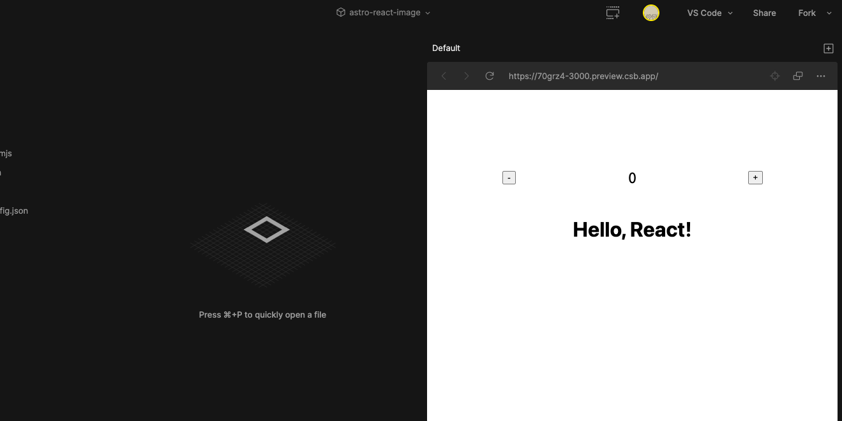Open the astro-react-image project dropdown
Screen dimensions: 842x421
coord(384,13)
